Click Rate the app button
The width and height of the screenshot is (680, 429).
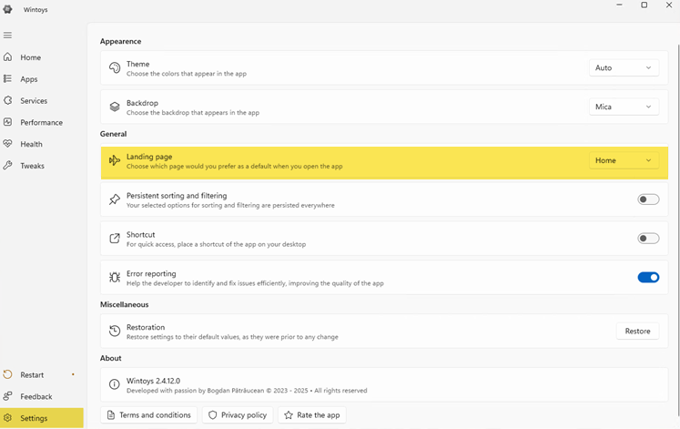(x=311, y=415)
